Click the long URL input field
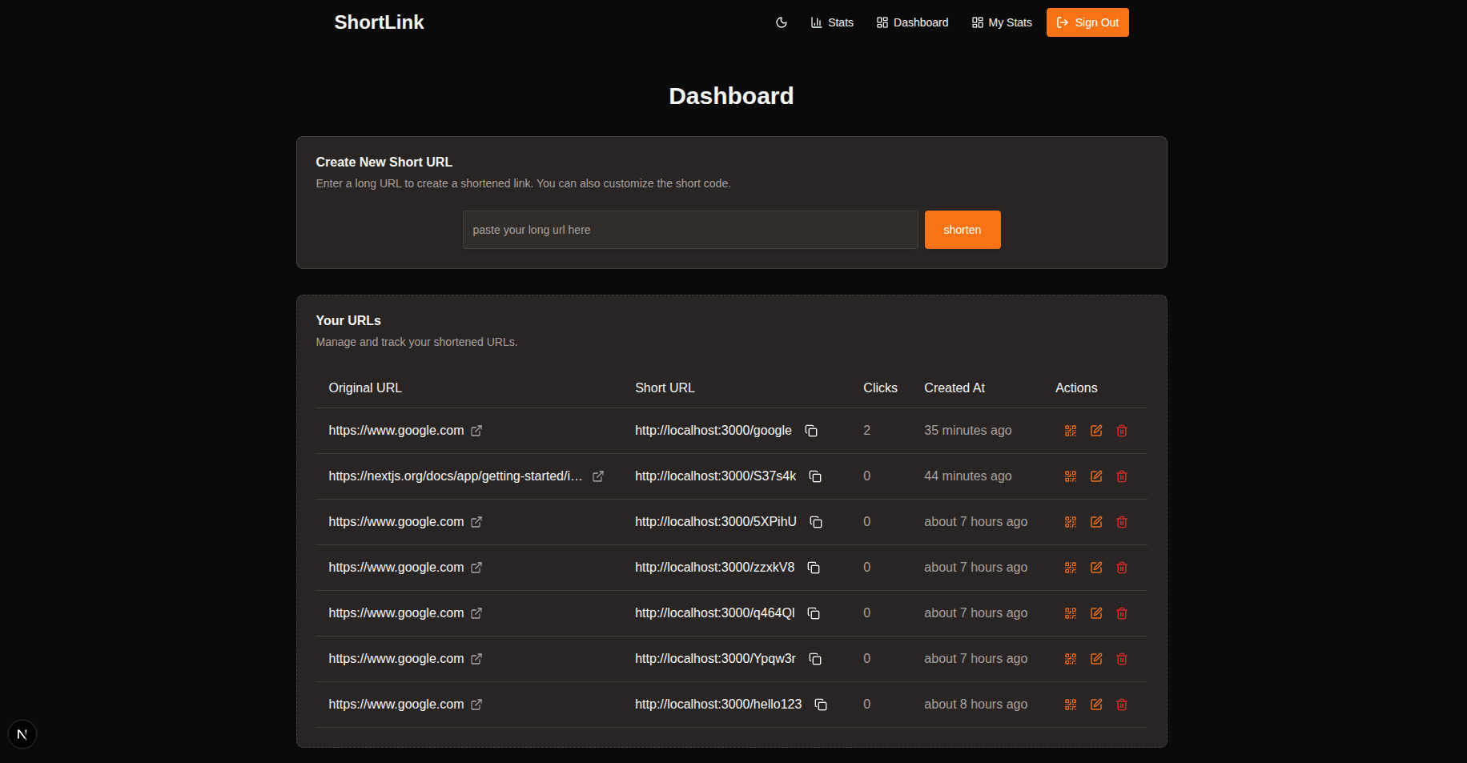The height and width of the screenshot is (763, 1467). tap(689, 230)
